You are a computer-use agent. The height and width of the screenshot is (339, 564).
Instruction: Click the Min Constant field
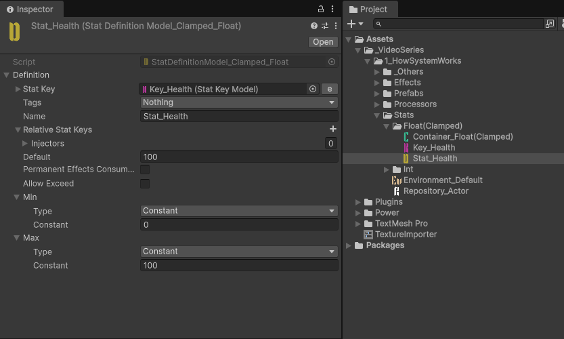pos(239,225)
